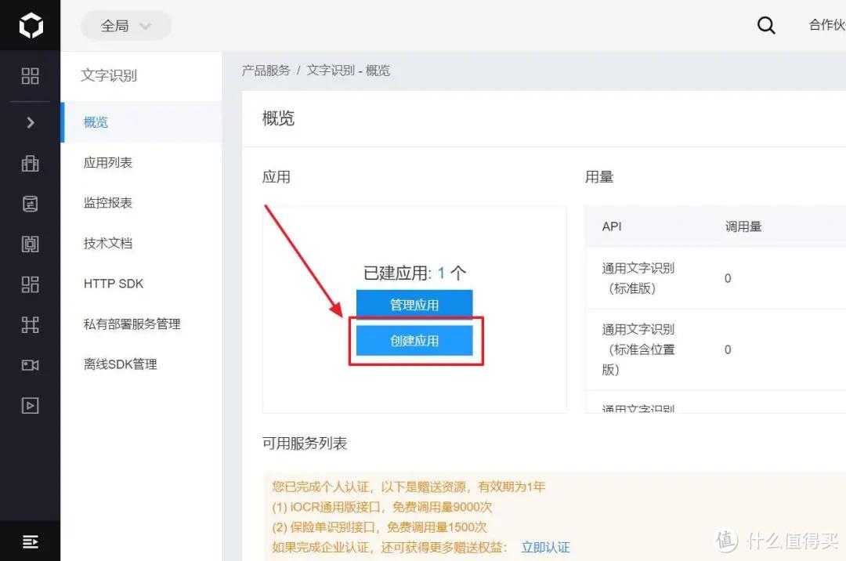This screenshot has width=846, height=561.
Task: Click the video camera sidebar icon
Action: click(31, 365)
